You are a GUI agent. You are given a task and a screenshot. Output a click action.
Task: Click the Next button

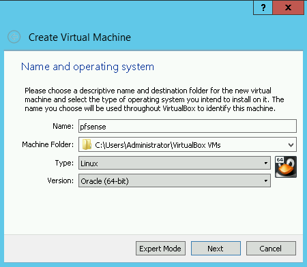216,249
